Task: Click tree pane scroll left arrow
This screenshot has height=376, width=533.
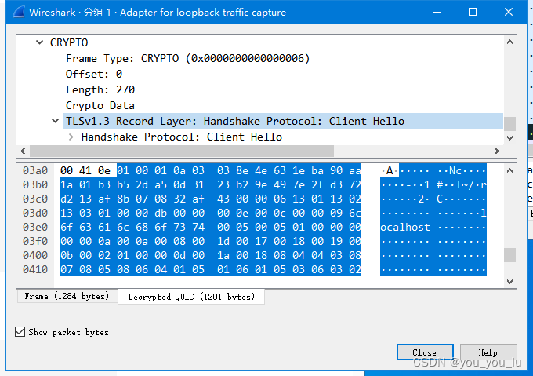Action: (x=23, y=151)
